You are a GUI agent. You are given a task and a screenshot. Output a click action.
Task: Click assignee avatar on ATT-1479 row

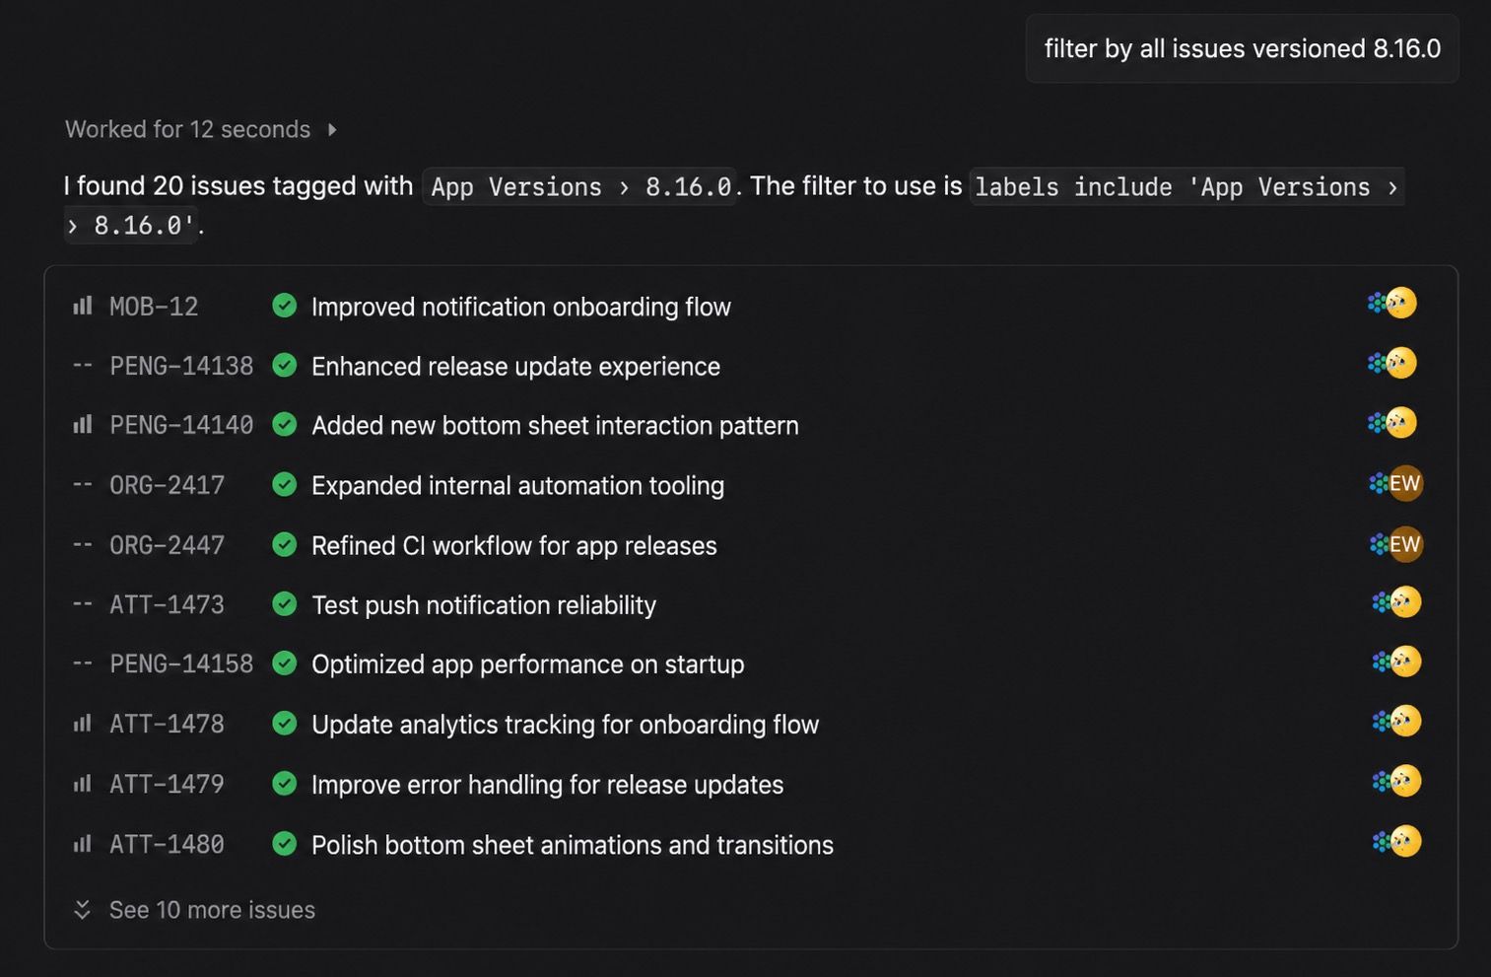click(x=1404, y=782)
